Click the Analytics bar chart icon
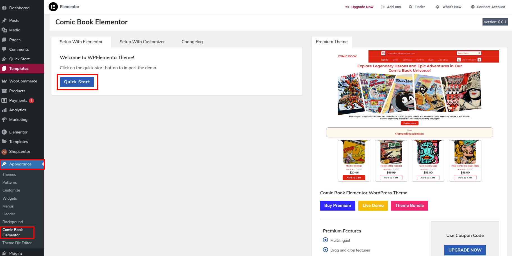 4,110
